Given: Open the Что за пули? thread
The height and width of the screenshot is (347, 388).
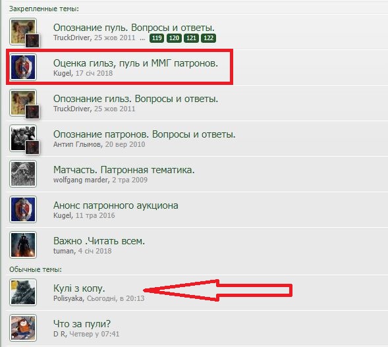Looking at the screenshot, I should click(82, 324).
